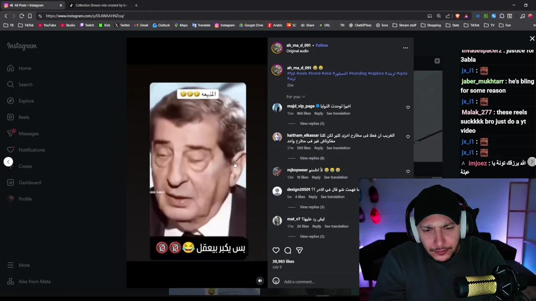Screen dimensions: 536x301
Task: Open Also from Meta menu
Action: tap(29, 281)
